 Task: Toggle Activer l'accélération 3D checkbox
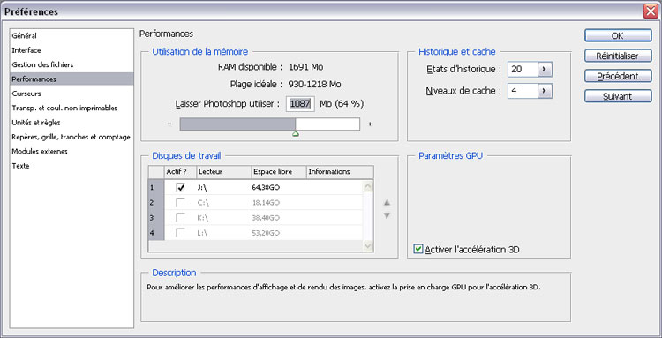click(x=418, y=250)
